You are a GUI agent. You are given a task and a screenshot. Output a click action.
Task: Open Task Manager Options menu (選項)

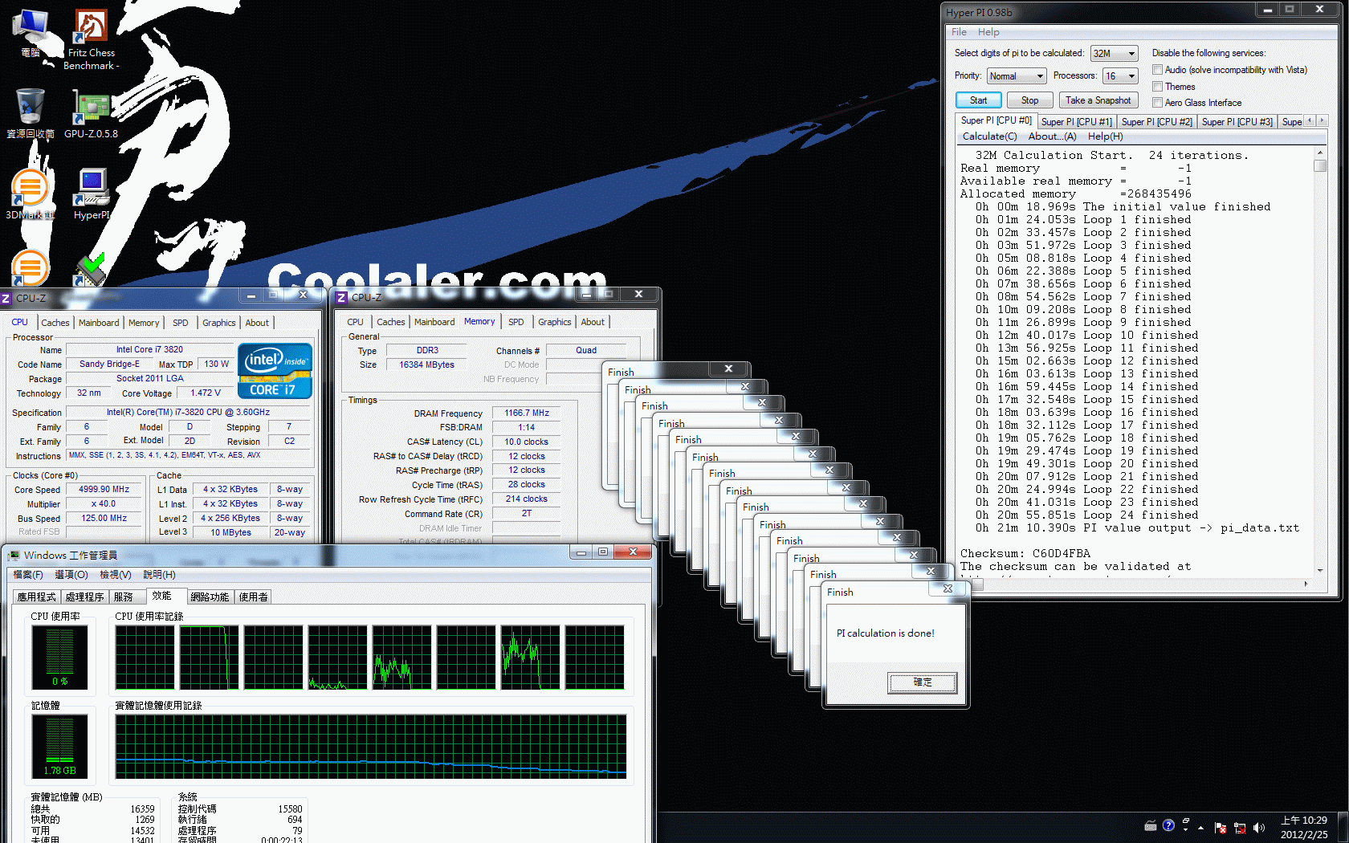click(71, 575)
